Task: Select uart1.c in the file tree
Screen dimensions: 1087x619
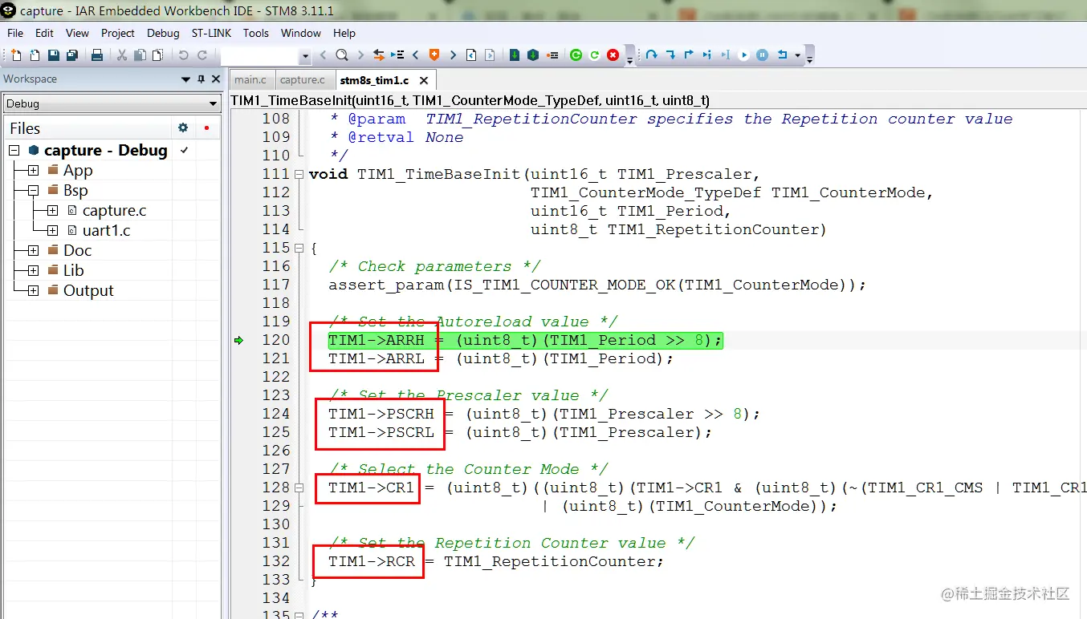Action: (x=106, y=230)
